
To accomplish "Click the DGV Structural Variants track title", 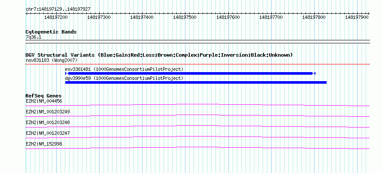I will click(x=159, y=55).
